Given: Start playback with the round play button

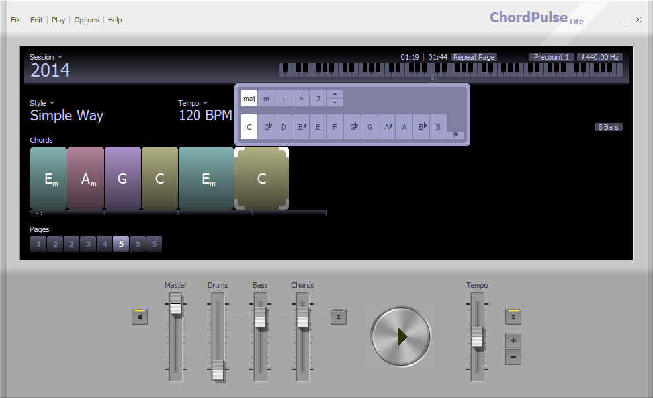Looking at the screenshot, I should tap(401, 337).
